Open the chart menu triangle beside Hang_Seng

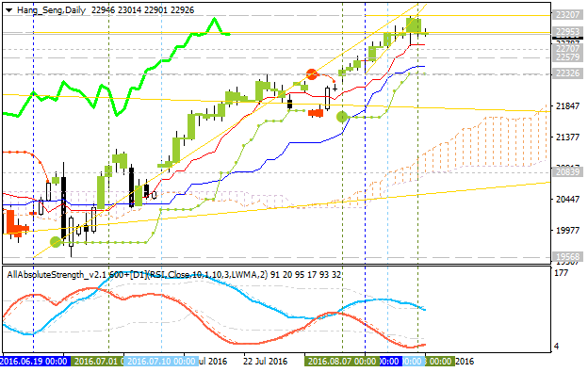(x=9, y=10)
